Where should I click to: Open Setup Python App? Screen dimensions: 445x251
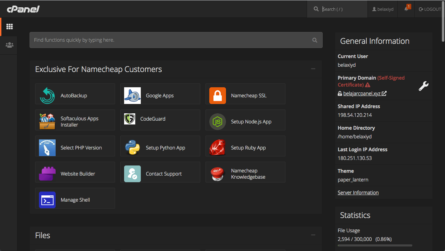pyautogui.click(x=160, y=146)
